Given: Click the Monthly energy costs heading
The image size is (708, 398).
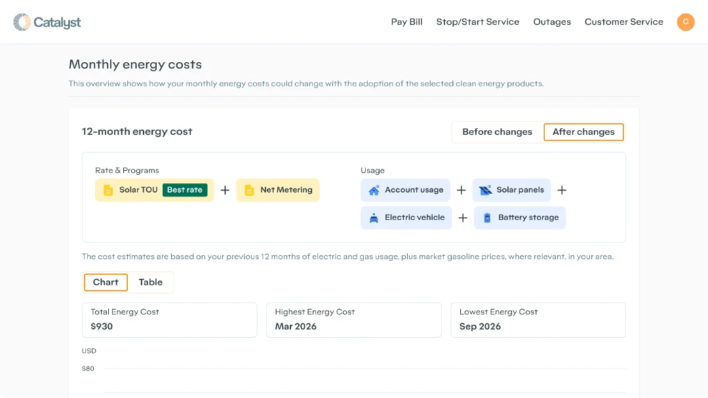Looking at the screenshot, I should 135,64.
